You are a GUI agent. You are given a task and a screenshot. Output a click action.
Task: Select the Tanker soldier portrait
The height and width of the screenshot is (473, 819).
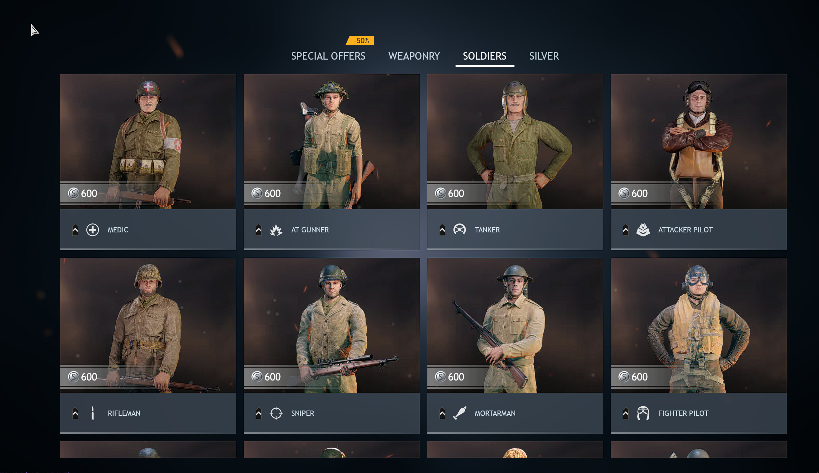click(x=515, y=142)
